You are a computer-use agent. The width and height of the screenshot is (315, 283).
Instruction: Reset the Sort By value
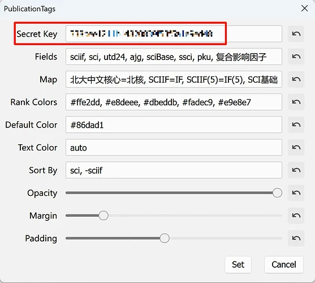click(x=296, y=170)
